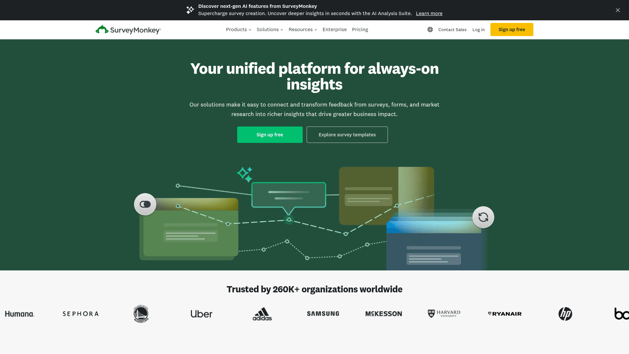Click the olive survey card illustration
This screenshot has width=629, height=354.
[x=387, y=196]
